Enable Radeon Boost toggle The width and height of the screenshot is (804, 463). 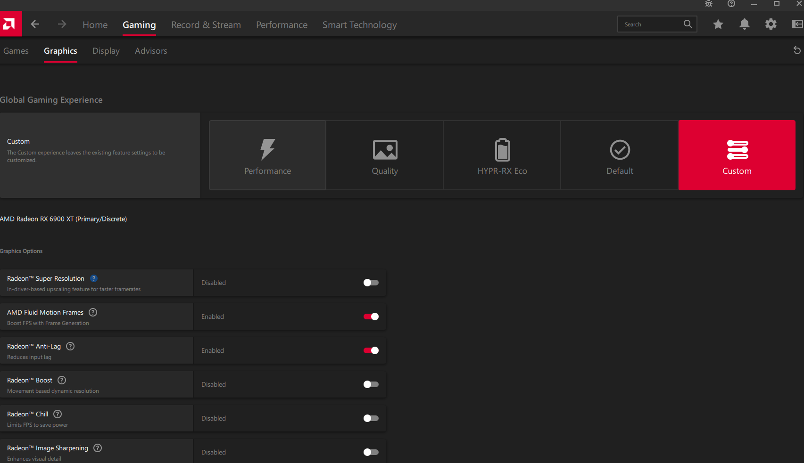tap(371, 384)
